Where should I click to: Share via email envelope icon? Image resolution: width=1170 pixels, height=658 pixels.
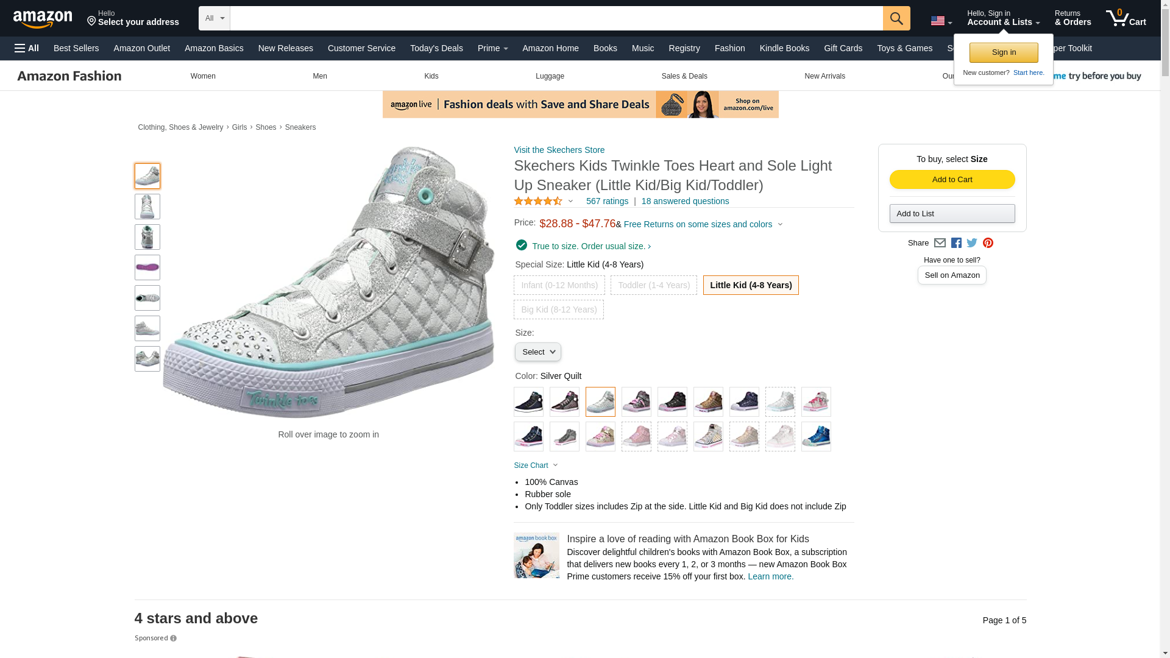(x=940, y=243)
